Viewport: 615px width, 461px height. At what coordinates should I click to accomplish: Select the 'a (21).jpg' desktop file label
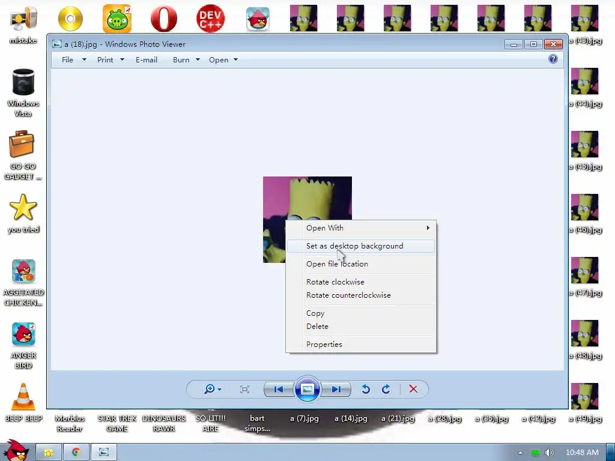point(398,418)
